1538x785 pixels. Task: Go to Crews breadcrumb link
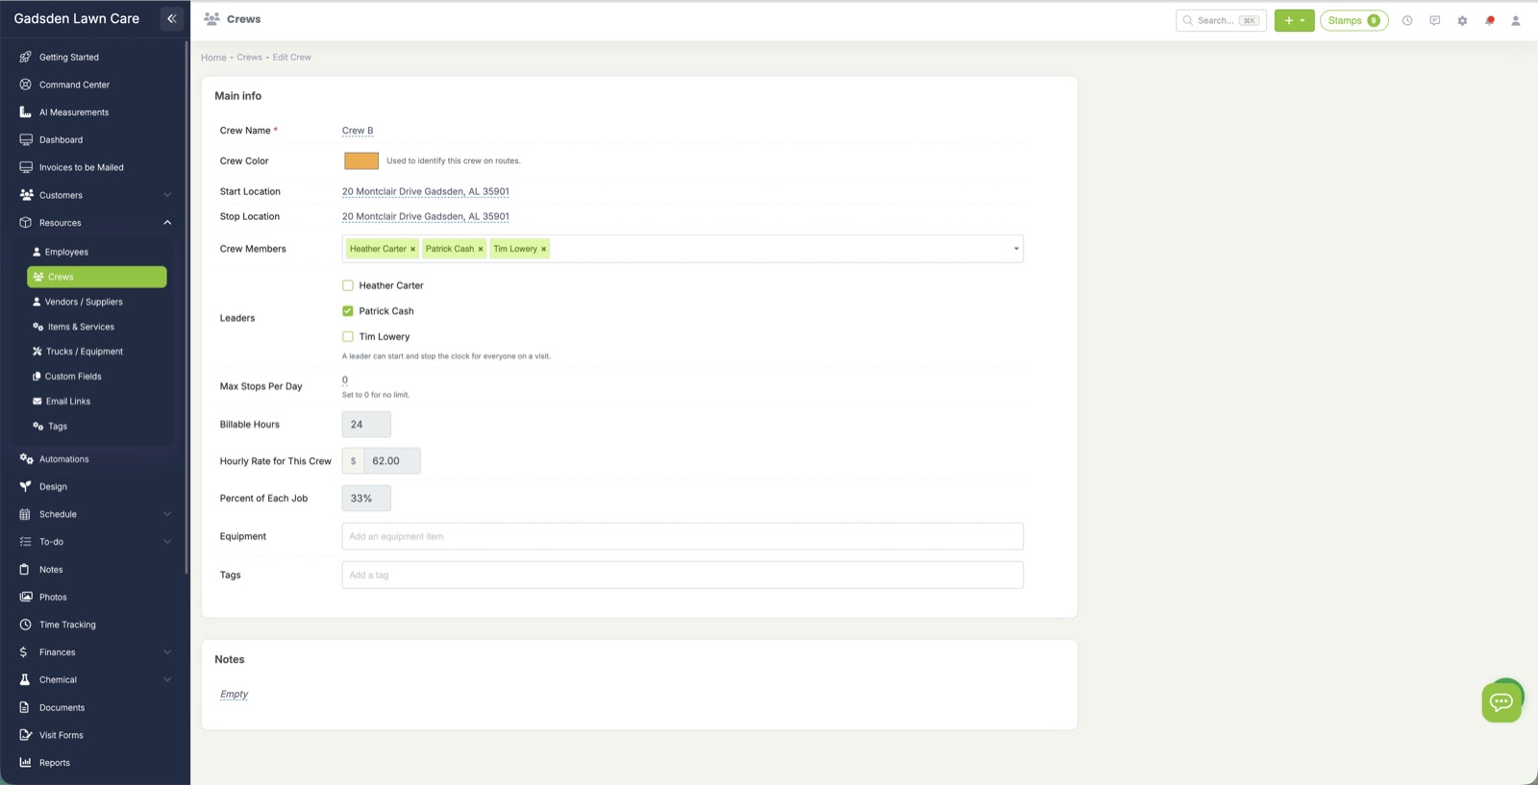pos(250,58)
